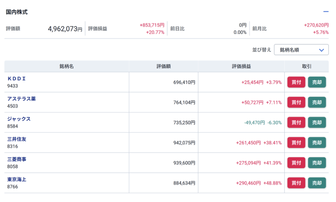The width and height of the screenshot is (336, 202).
Task: Click the 売却 button for KDDI
Action: click(x=317, y=82)
